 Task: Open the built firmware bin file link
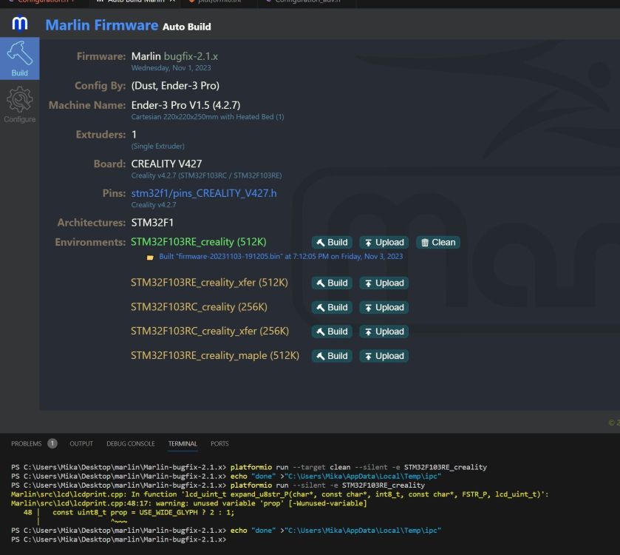coord(281,257)
